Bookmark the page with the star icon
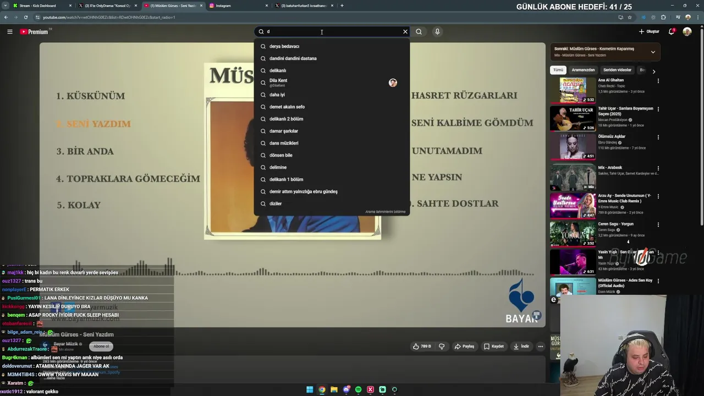Viewport: 704px width, 396px height. pyautogui.click(x=630, y=17)
